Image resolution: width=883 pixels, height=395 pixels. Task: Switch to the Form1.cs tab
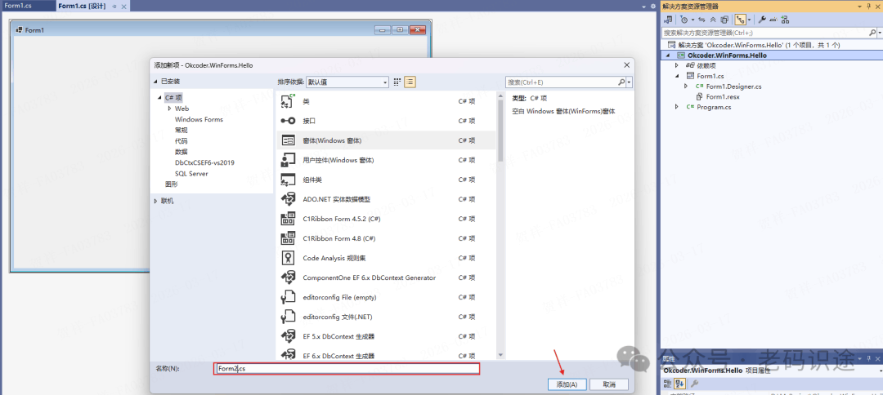click(x=18, y=6)
